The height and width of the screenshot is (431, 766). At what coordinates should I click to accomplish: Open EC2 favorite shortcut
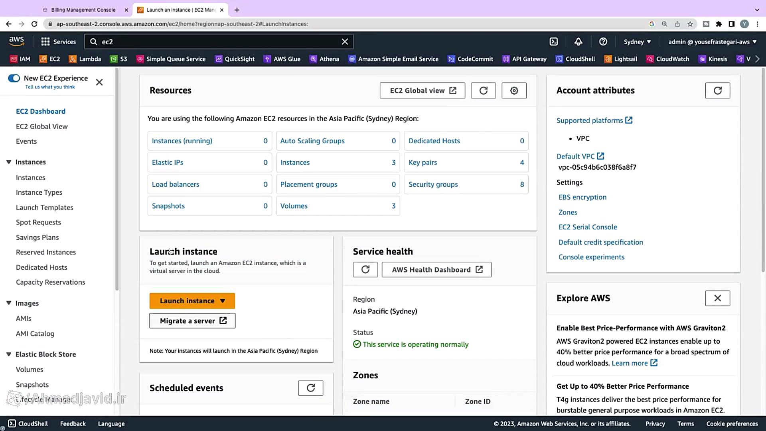coord(49,59)
